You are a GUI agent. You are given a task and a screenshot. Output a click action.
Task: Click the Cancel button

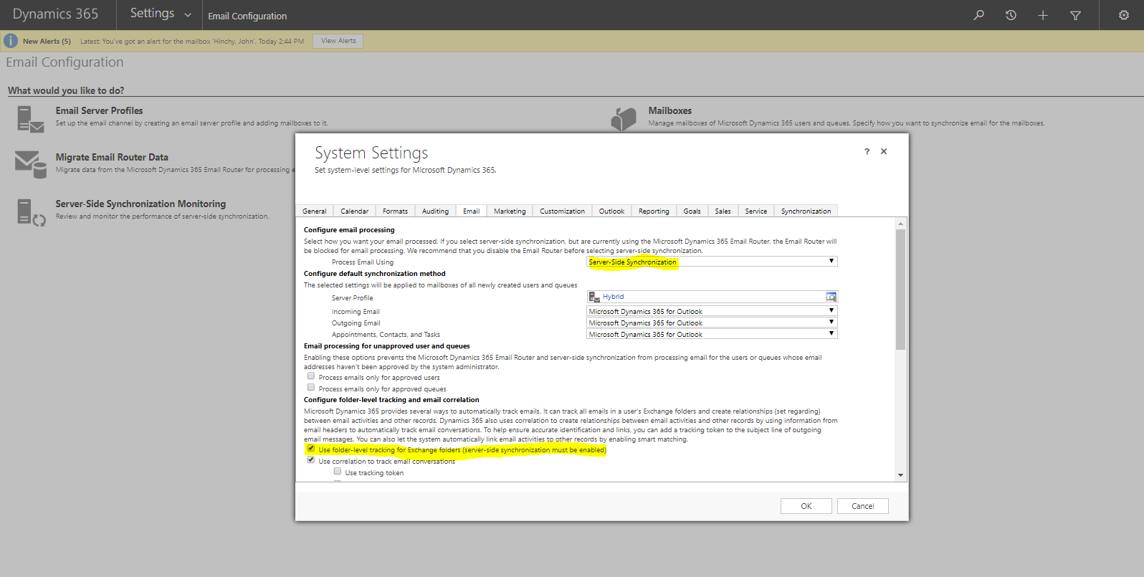(863, 506)
